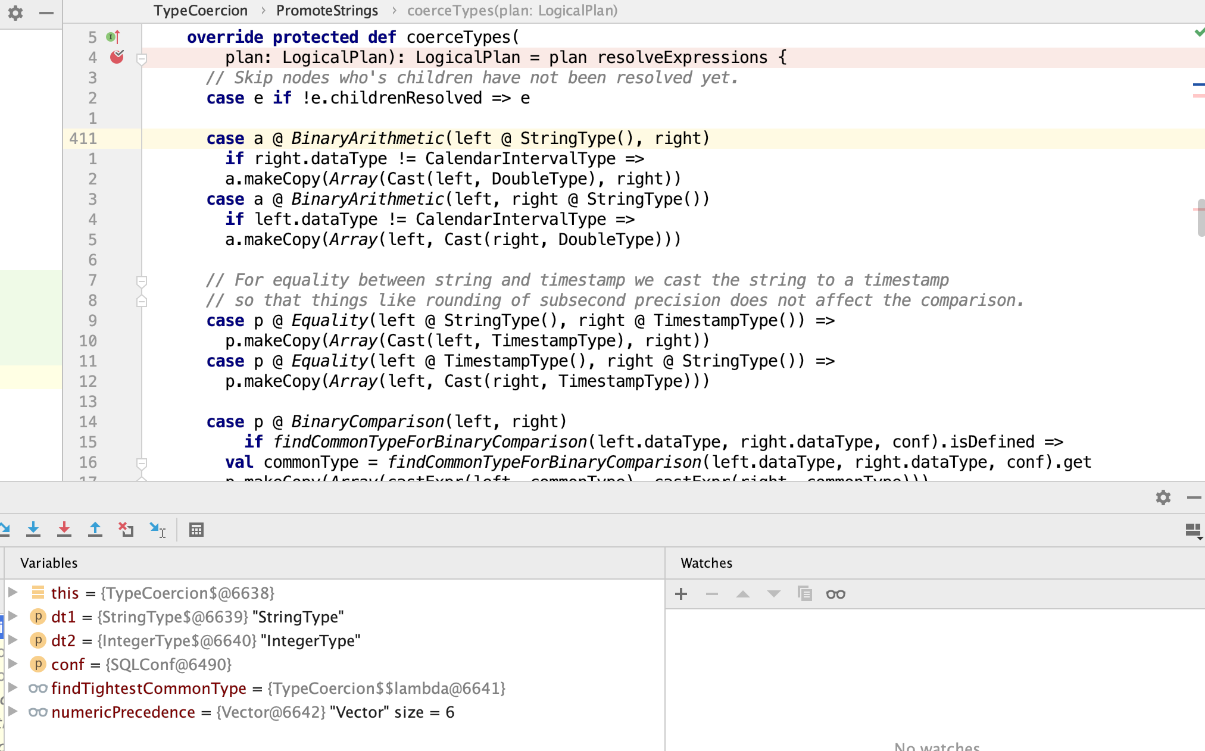Click the blue marker in the error stripe
1205x751 pixels.
pyautogui.click(x=1198, y=85)
